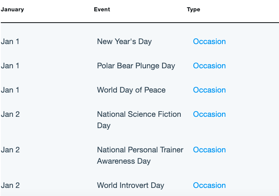This screenshot has height=196, width=279.
Task: Click the Jan 1 date for New Year's Day
Action: [10, 42]
